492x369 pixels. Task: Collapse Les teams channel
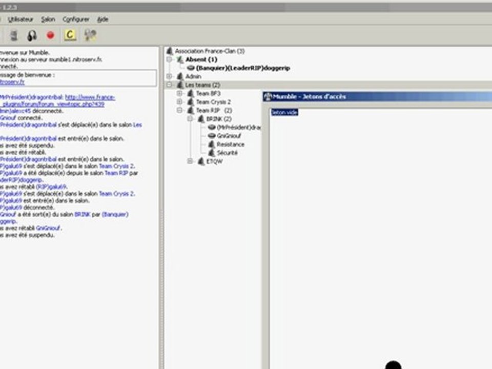[170, 85]
